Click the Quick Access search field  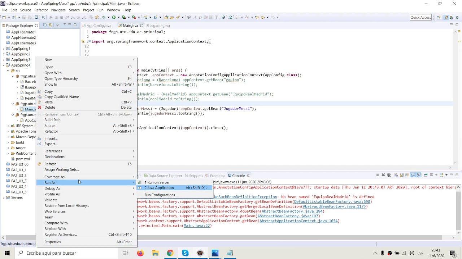(x=420, y=17)
